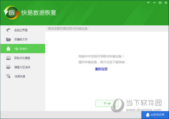The image size is (169, 119).
Task: Choose the 硬盘分区消失 option
Action: click(x=23, y=67)
